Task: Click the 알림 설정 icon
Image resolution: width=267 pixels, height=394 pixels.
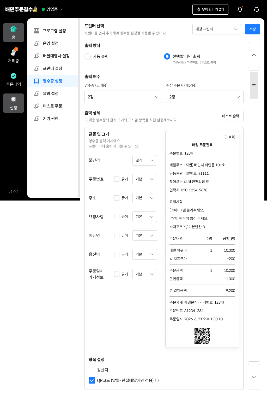Action: (37, 93)
